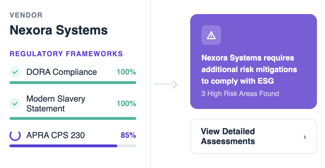This screenshot has height=168, width=325.
Task: Select the Modern Slavery Statement label
Action: click(x=56, y=104)
